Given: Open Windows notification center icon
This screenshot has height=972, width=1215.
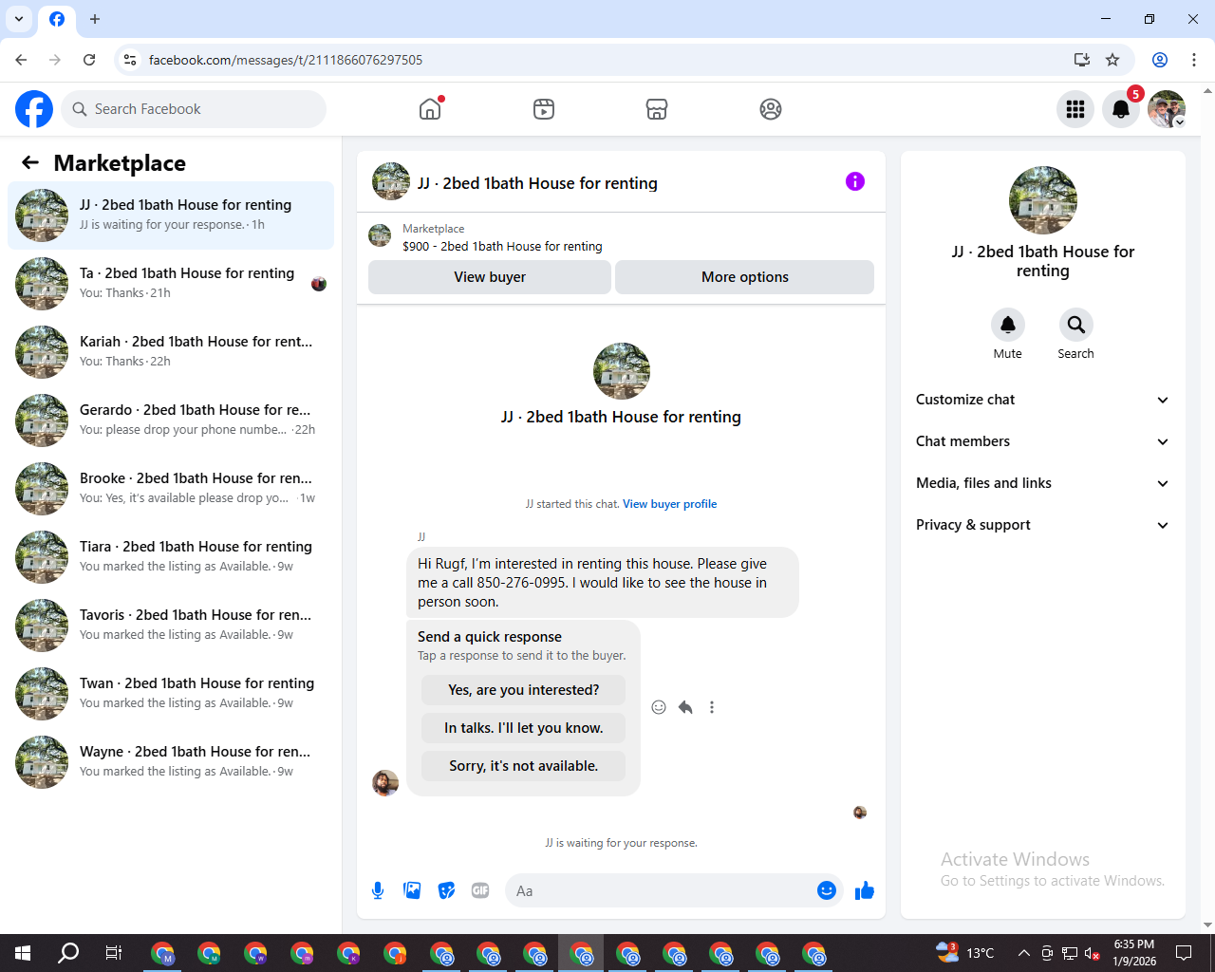Looking at the screenshot, I should tap(1184, 953).
